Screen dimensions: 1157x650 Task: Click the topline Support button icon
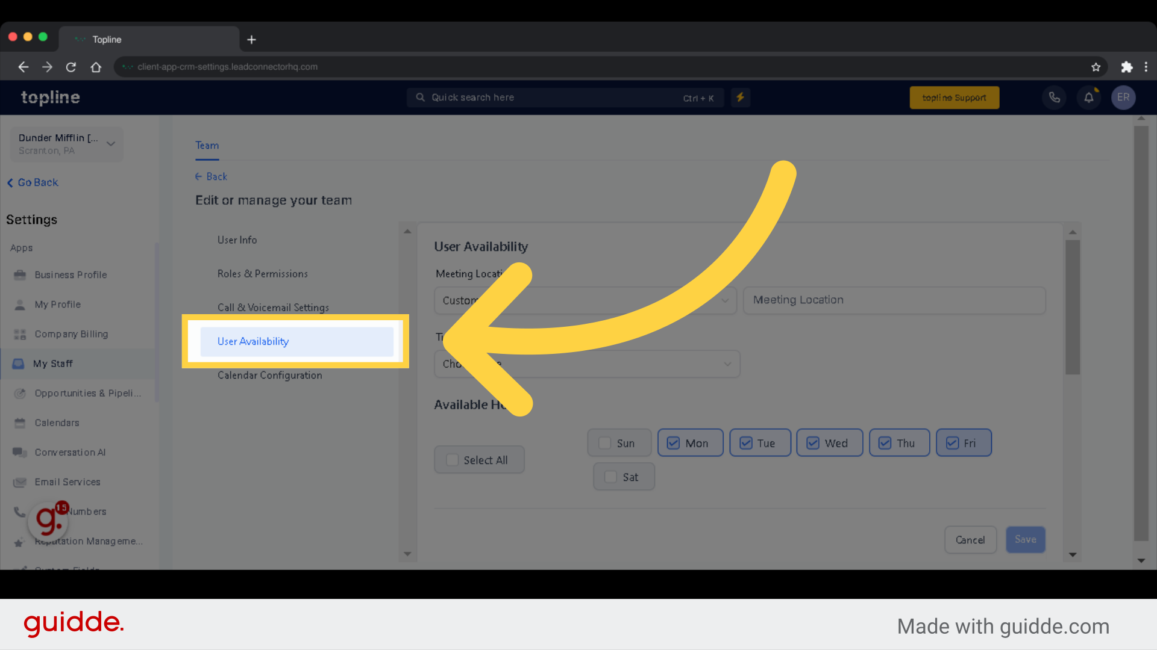point(953,97)
